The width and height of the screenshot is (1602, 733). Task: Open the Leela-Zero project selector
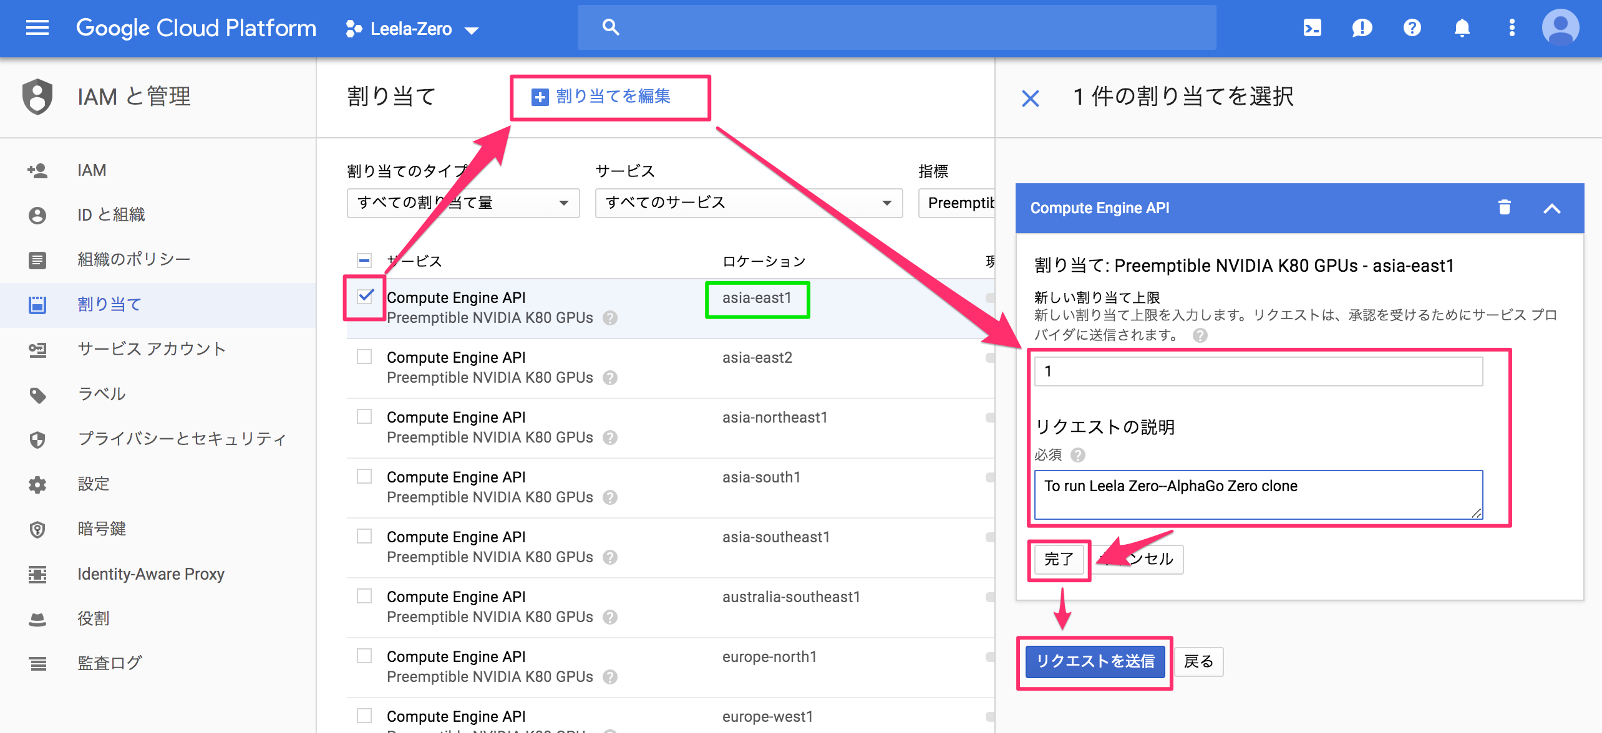(412, 29)
